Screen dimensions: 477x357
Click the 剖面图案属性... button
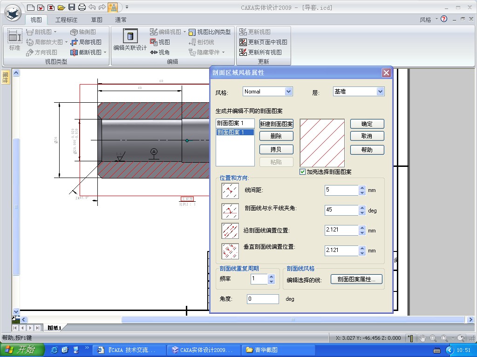[356, 279]
